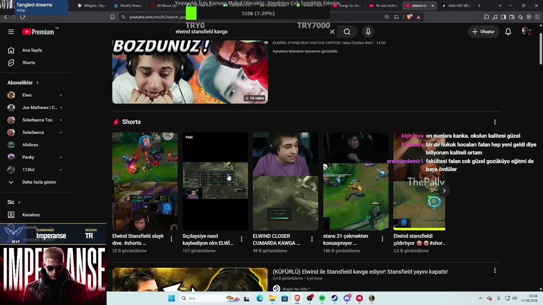Open the notifications bell

point(508,32)
